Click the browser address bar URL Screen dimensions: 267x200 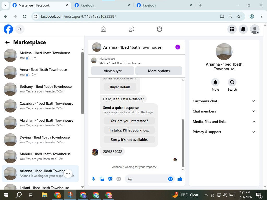pos(78,16)
